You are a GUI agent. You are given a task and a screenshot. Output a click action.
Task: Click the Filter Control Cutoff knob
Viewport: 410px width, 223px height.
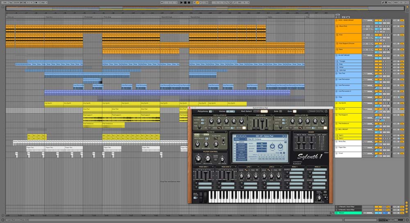click(198, 158)
